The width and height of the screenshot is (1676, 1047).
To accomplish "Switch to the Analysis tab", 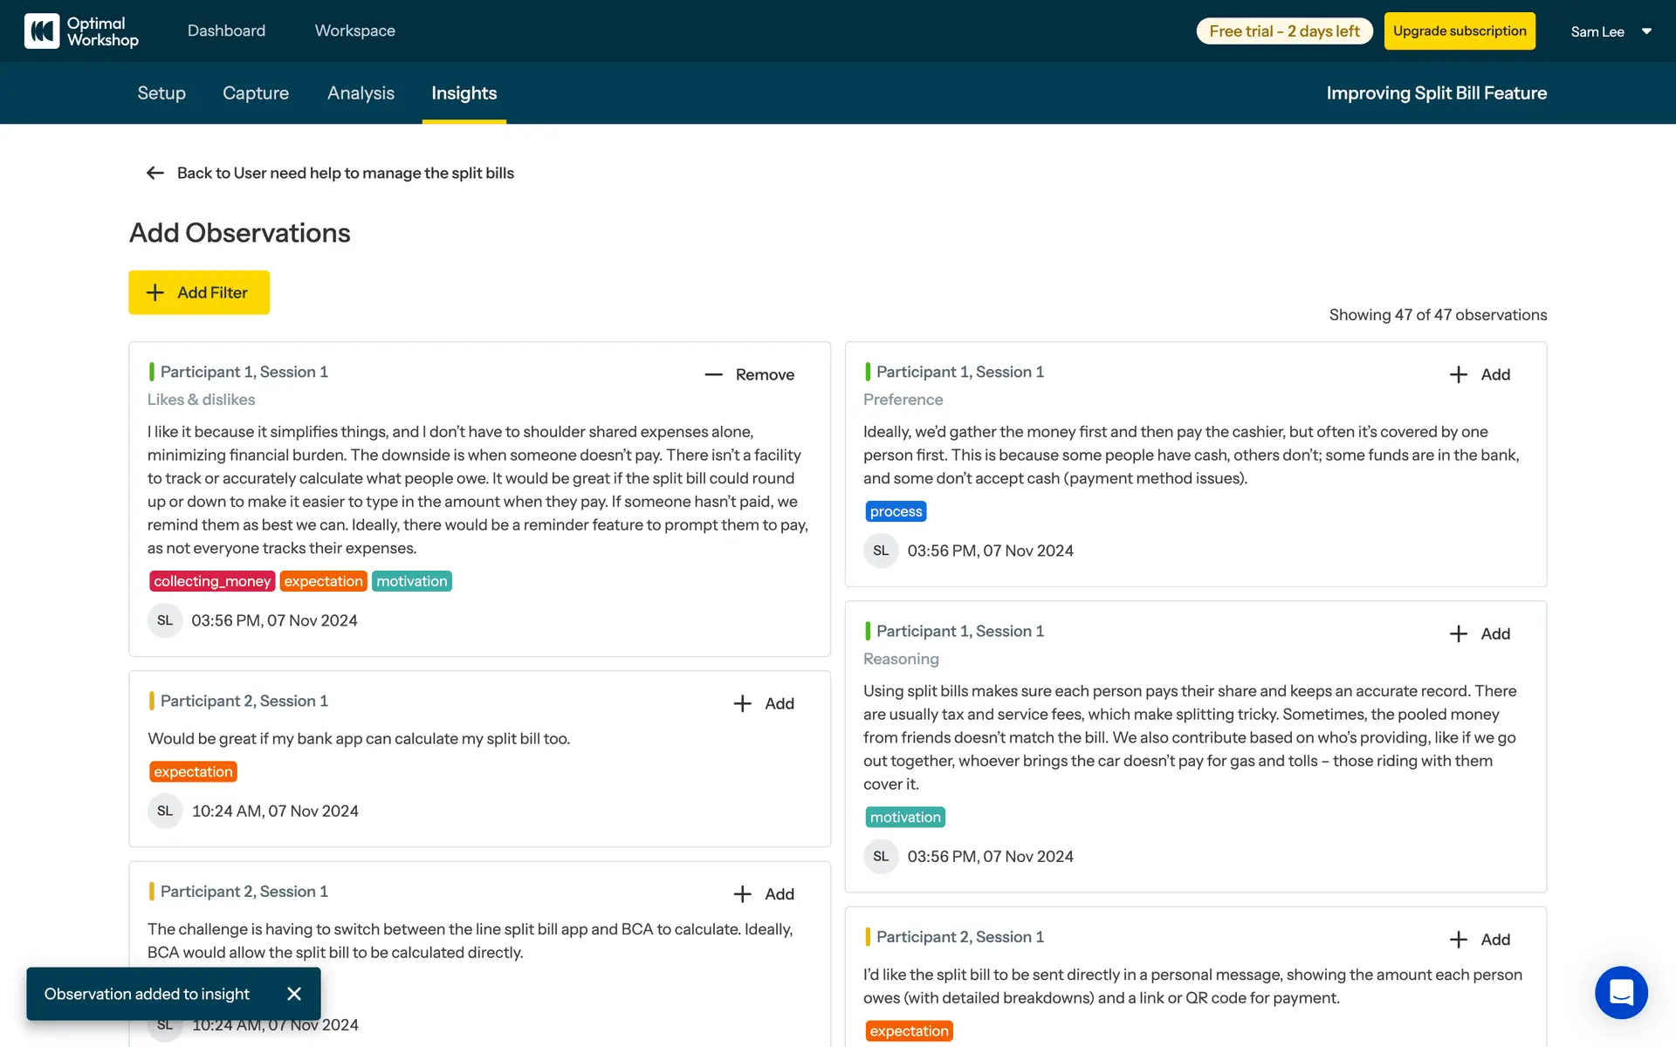I will pyautogui.click(x=361, y=93).
